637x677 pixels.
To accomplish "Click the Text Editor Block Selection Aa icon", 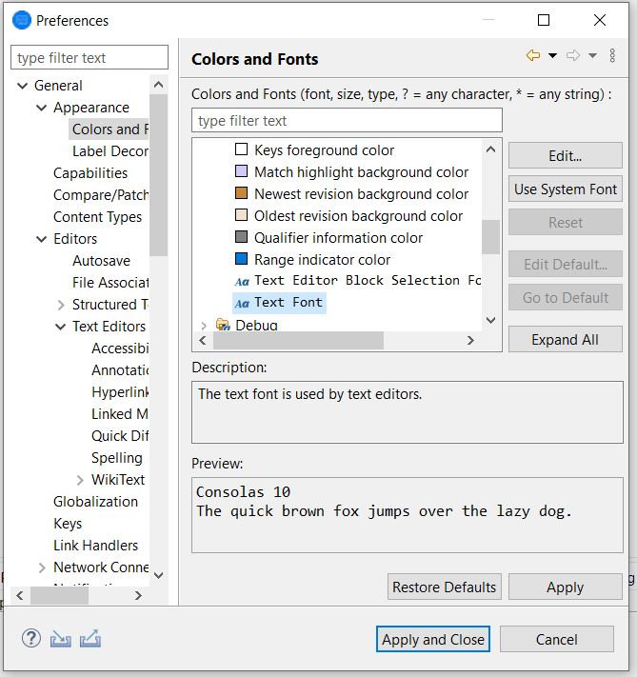I will click(242, 282).
